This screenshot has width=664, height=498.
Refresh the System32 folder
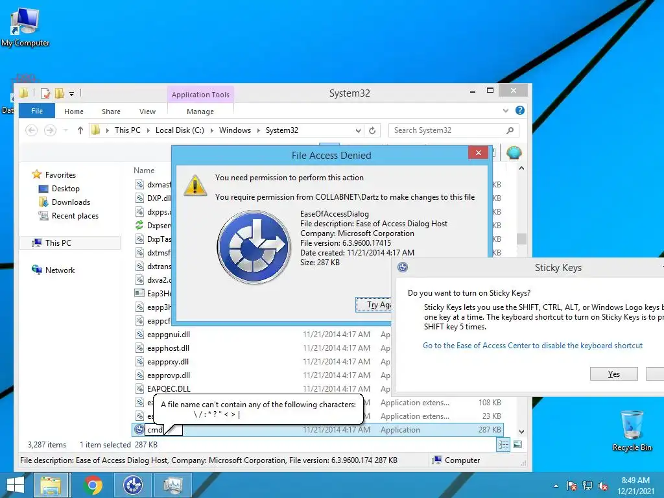[x=372, y=130]
